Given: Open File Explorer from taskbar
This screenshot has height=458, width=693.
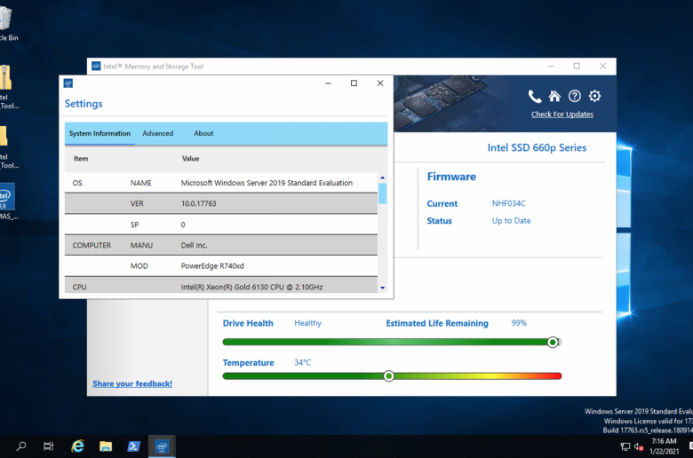Looking at the screenshot, I should coord(106,446).
